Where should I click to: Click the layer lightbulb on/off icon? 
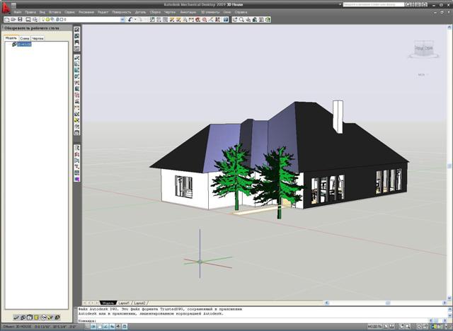click(43, 20)
